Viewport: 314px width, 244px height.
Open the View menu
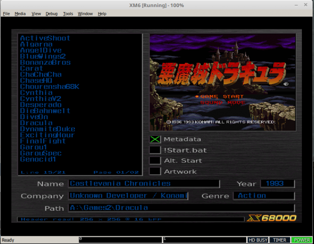pos(36,13)
